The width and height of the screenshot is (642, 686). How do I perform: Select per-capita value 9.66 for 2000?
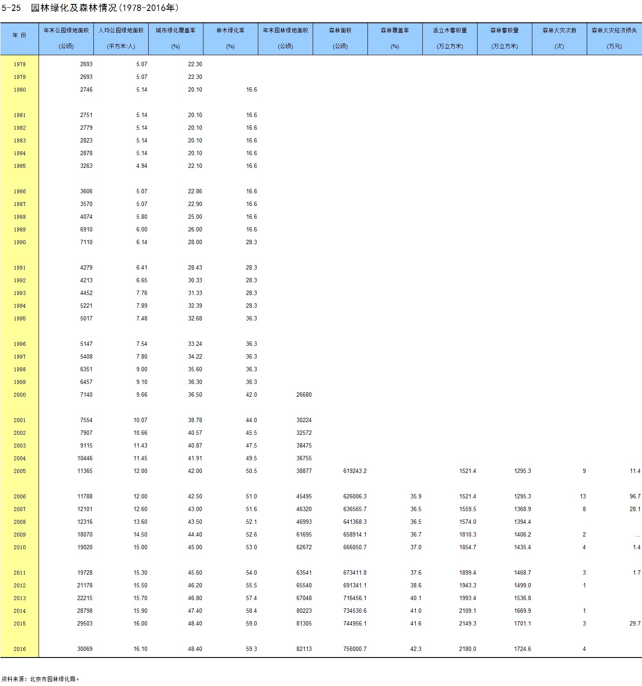[x=142, y=395]
